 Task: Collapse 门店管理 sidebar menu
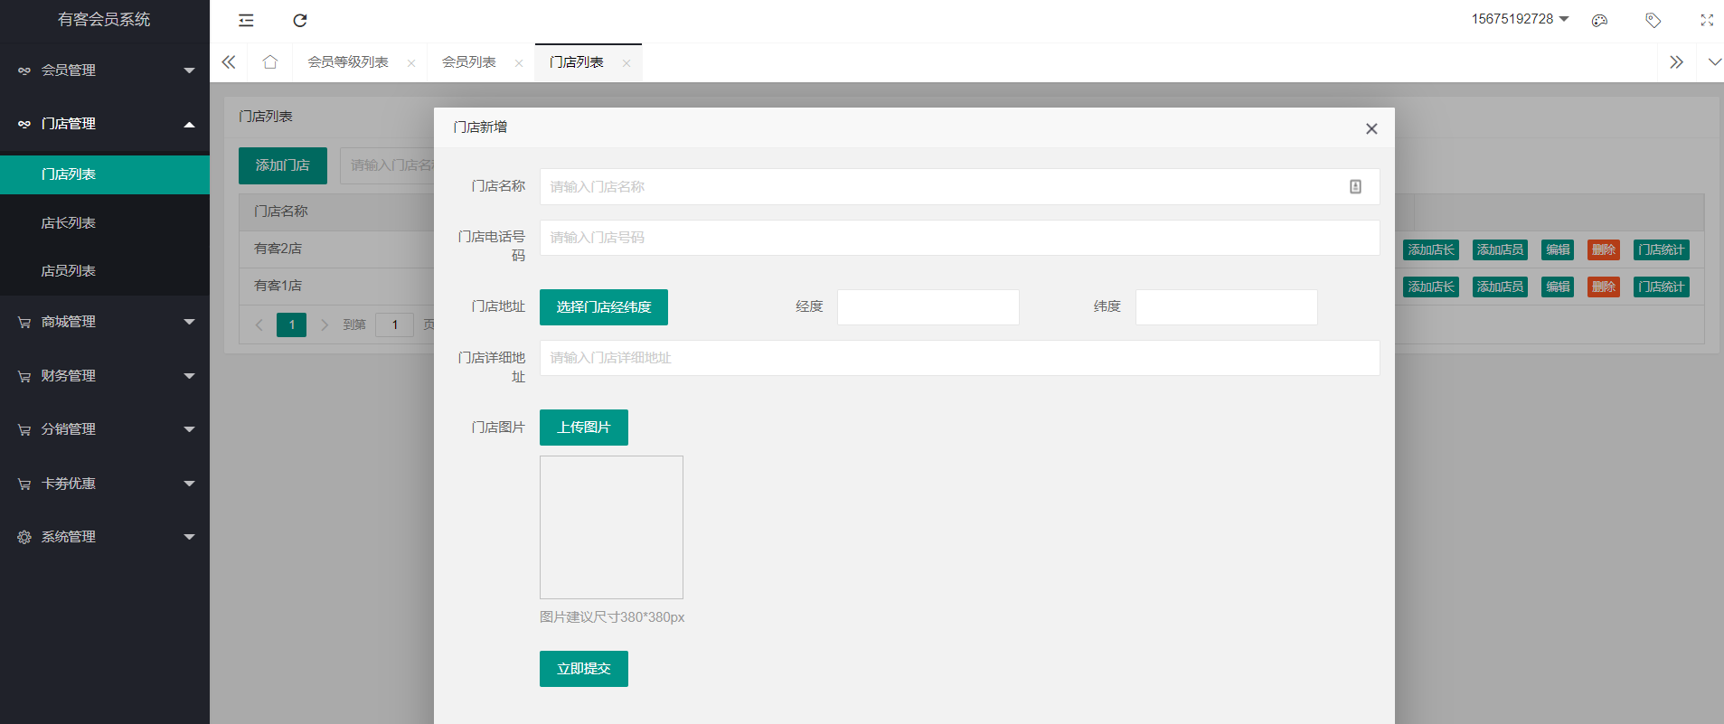[x=105, y=124]
